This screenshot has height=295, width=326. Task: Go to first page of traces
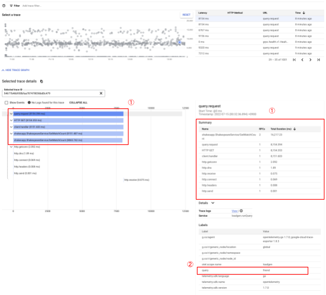[294, 60]
